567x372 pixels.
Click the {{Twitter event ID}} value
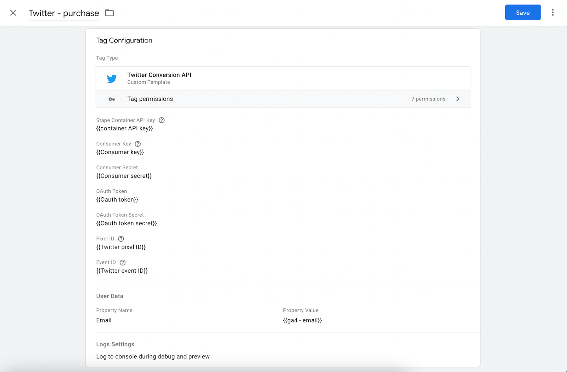point(122,271)
